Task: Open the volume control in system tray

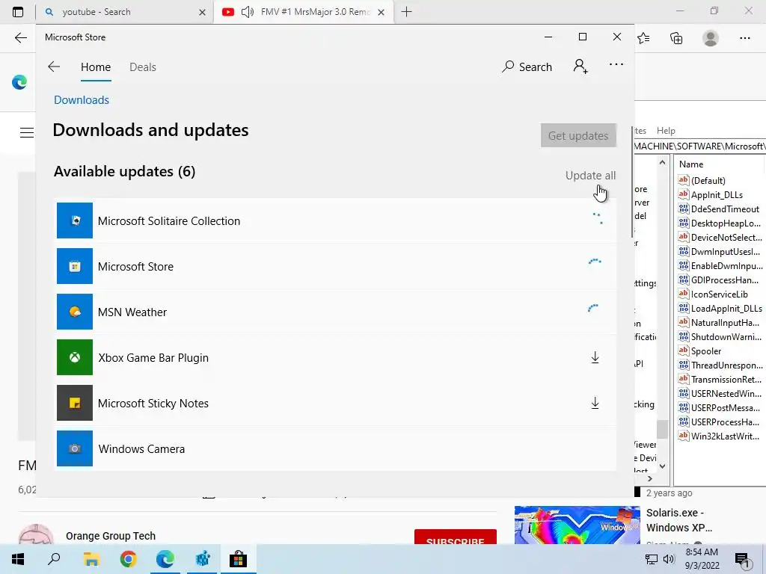Action: coord(669,559)
